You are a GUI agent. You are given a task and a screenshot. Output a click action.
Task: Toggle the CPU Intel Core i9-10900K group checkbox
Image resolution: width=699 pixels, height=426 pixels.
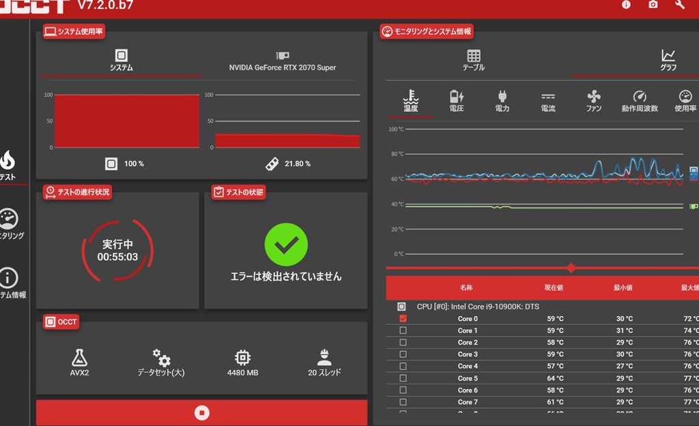tap(401, 307)
